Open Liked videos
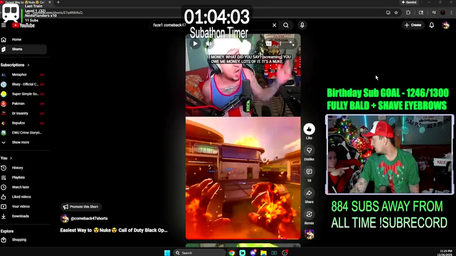This screenshot has height=256, width=456. click(23, 197)
